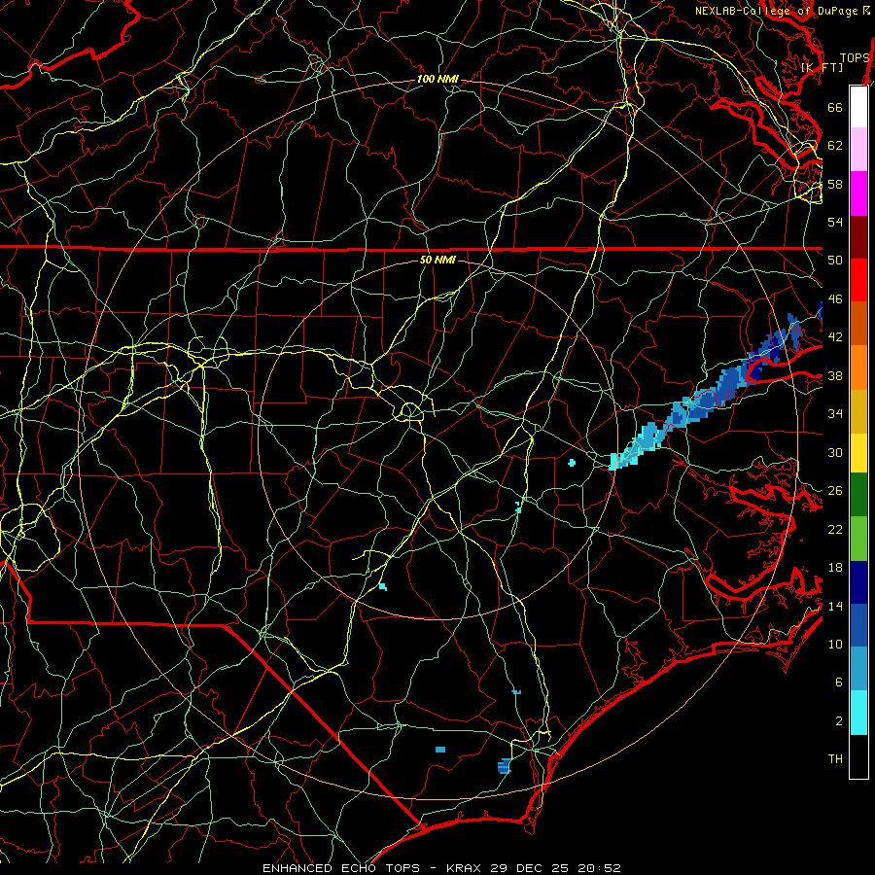Viewport: 875px width, 875px height.
Task: Click the legend value 58
Action: coord(835,184)
